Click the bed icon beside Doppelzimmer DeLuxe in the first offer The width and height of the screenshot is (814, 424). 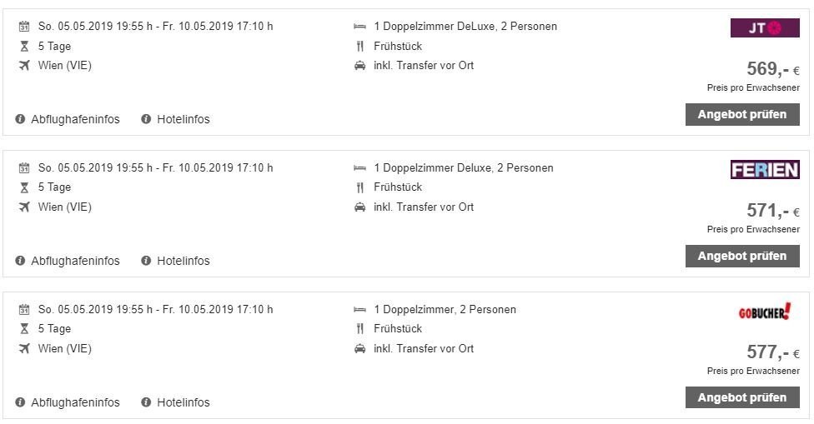359,27
